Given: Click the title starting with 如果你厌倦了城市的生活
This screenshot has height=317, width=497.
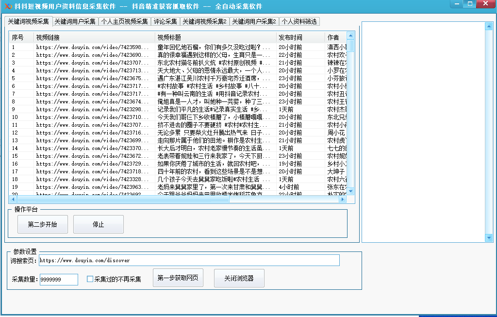Looking at the screenshot, I should pyautogui.click(x=214, y=164).
